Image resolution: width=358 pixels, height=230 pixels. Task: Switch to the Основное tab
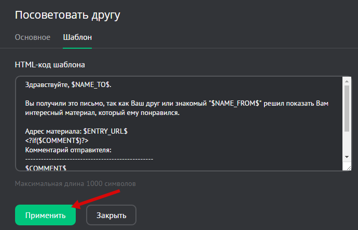(32, 37)
